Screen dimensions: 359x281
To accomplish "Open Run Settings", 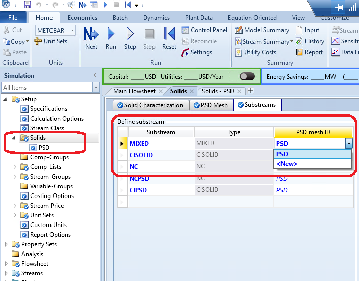I will tap(197, 52).
